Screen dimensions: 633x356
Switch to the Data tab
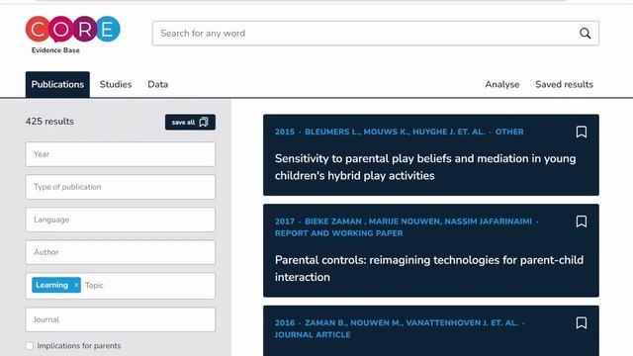pos(158,84)
